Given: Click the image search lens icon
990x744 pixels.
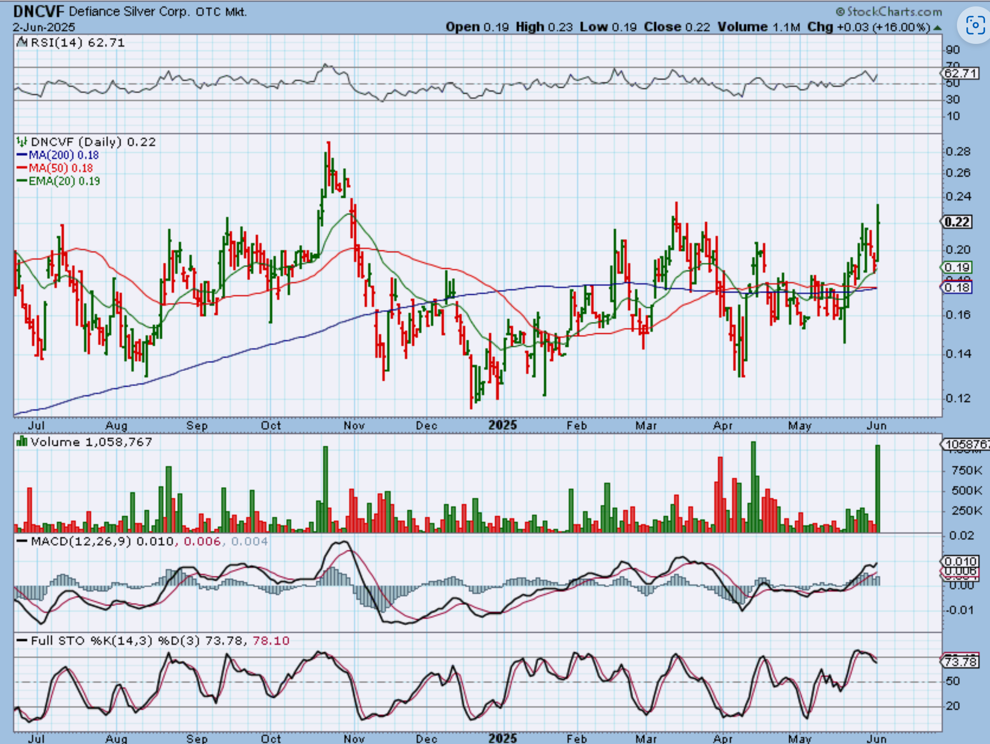Looking at the screenshot, I should [x=975, y=25].
